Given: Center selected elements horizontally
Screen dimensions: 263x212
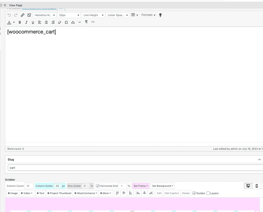Looking at the screenshot, I should point(144,193).
